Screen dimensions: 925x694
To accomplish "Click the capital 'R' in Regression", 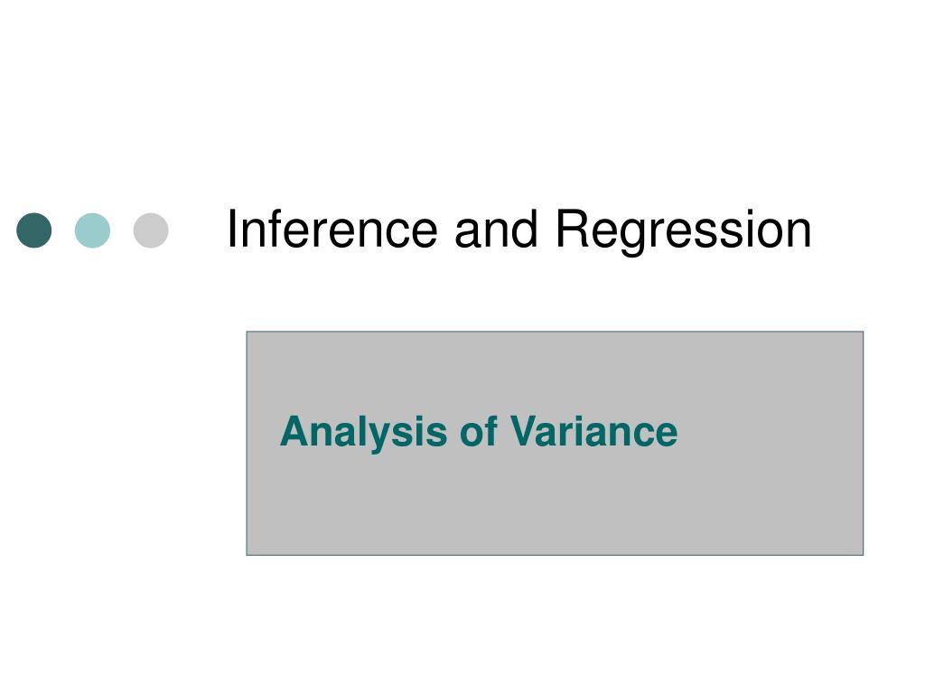I will pyautogui.click(x=574, y=229).
